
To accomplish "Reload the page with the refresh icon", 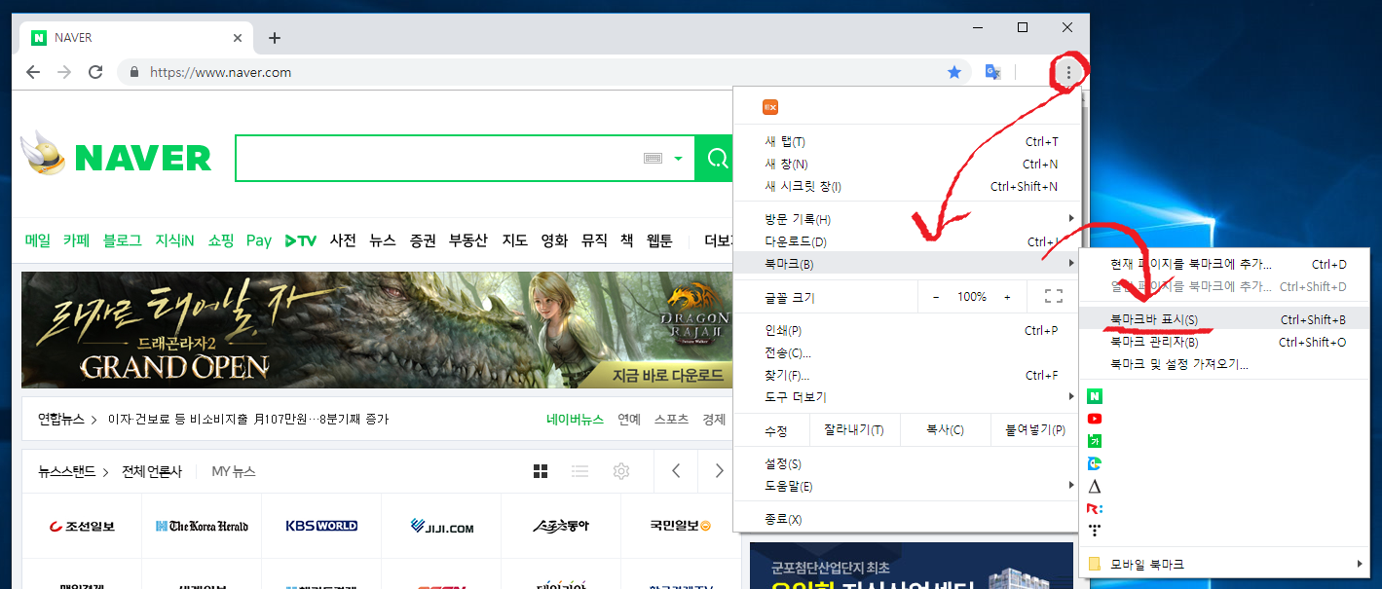I will (95, 72).
